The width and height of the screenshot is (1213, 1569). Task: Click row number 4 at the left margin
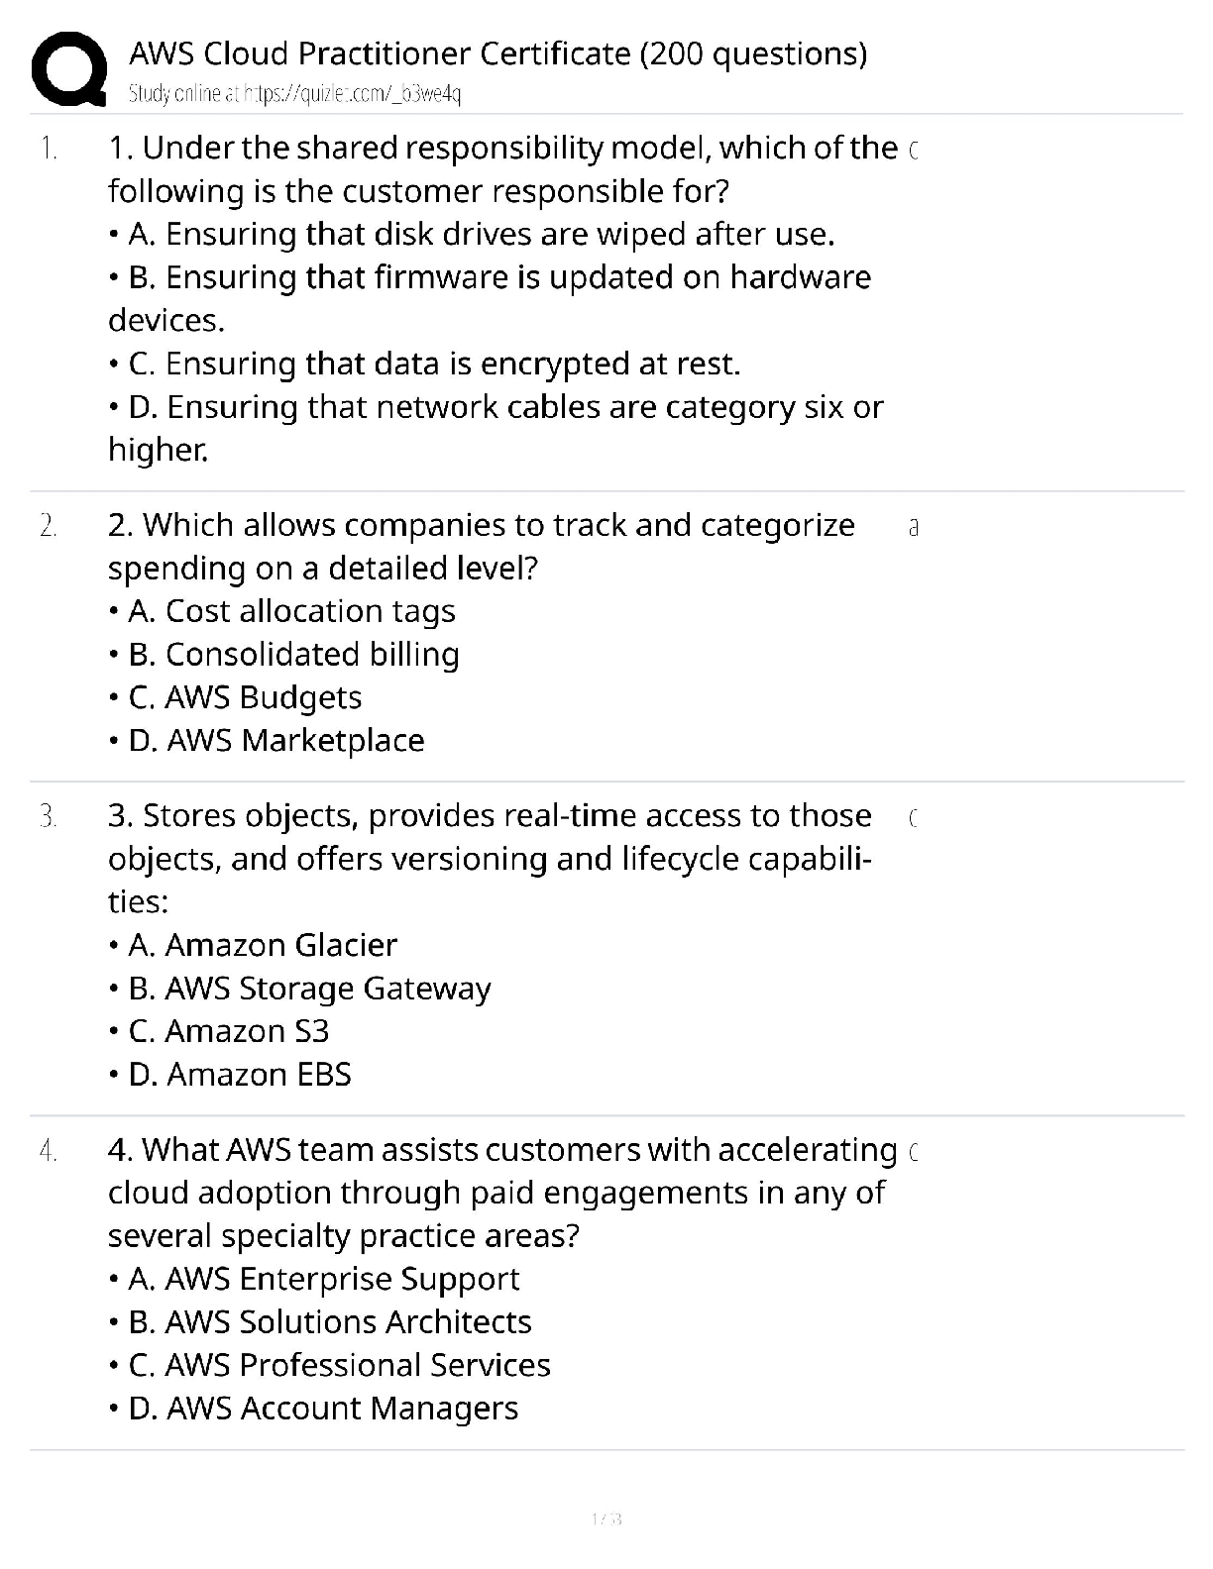[x=49, y=1151]
